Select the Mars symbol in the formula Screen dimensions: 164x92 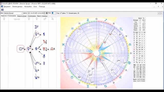click(x=36, y=63)
